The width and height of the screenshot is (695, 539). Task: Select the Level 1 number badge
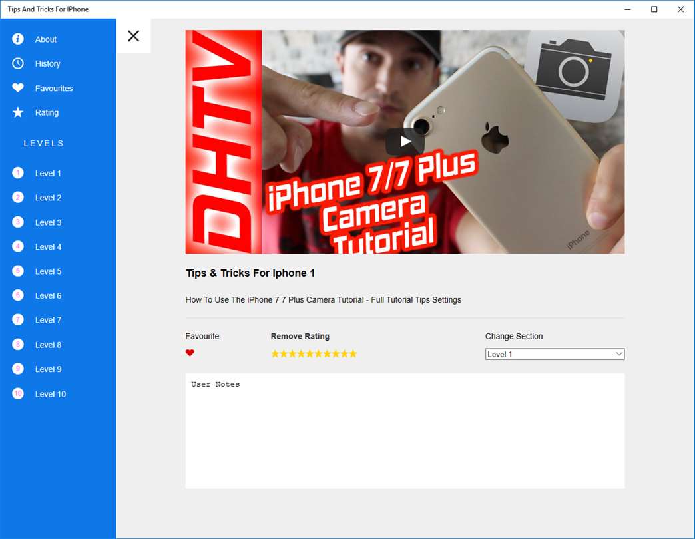[x=18, y=173]
